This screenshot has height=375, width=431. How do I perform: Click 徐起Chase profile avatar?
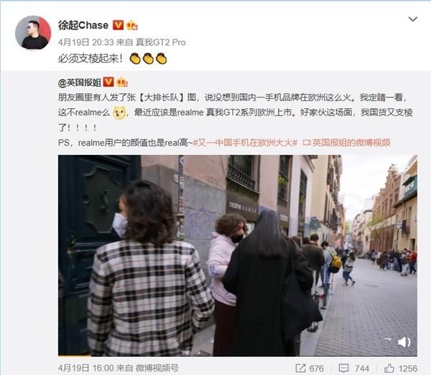[33, 33]
